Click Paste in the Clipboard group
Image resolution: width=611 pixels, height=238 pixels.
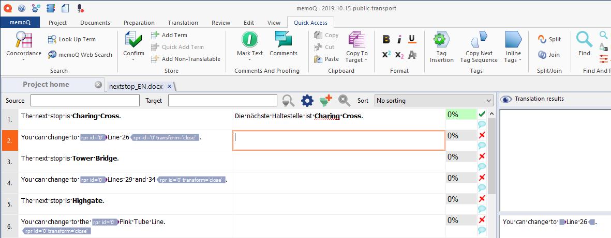[326, 59]
